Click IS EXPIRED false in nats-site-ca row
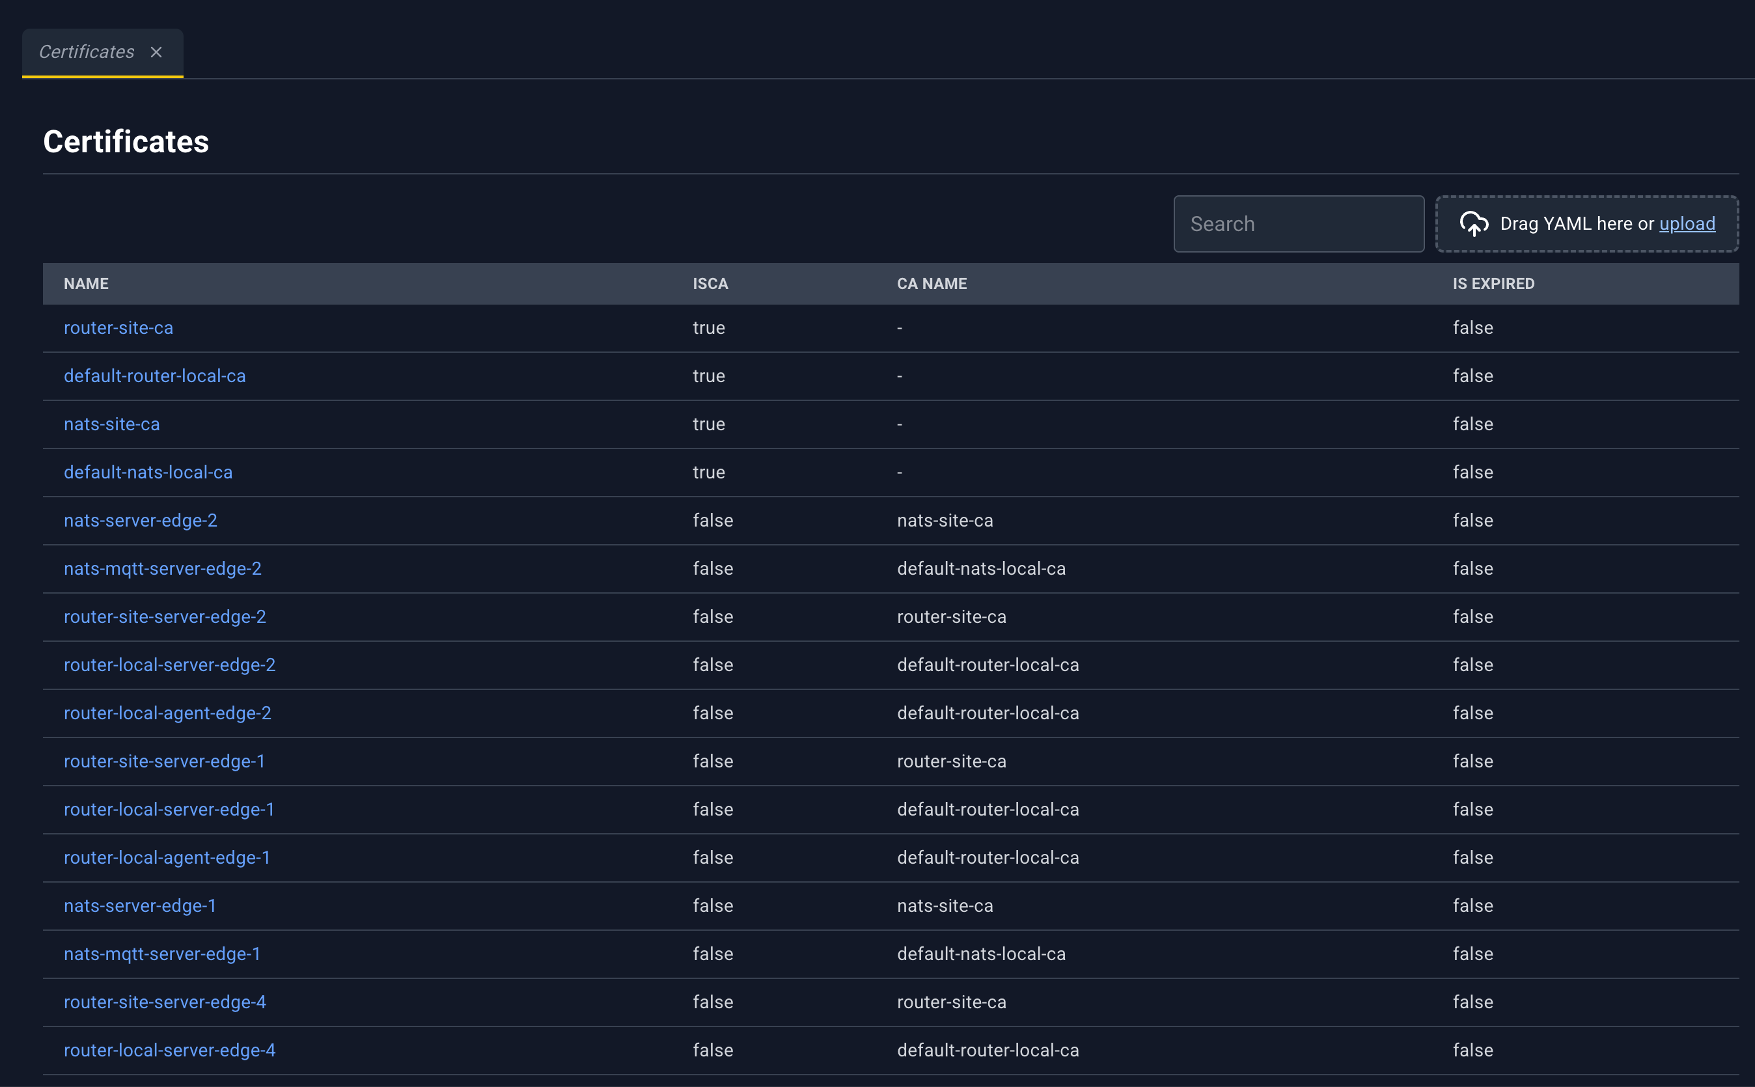 tap(1472, 424)
